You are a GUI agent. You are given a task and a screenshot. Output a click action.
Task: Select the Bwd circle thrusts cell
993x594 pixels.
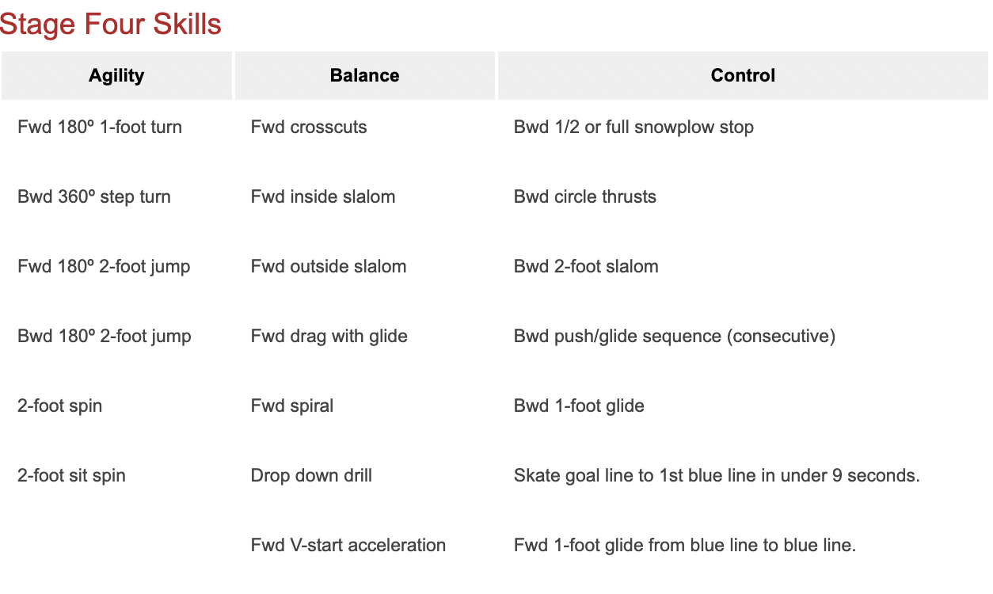pos(585,196)
